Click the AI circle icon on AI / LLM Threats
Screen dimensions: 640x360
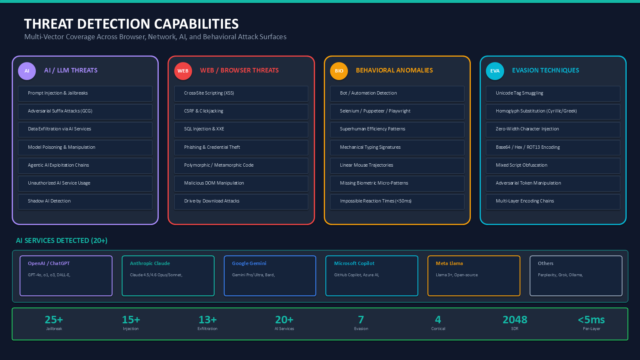(27, 71)
